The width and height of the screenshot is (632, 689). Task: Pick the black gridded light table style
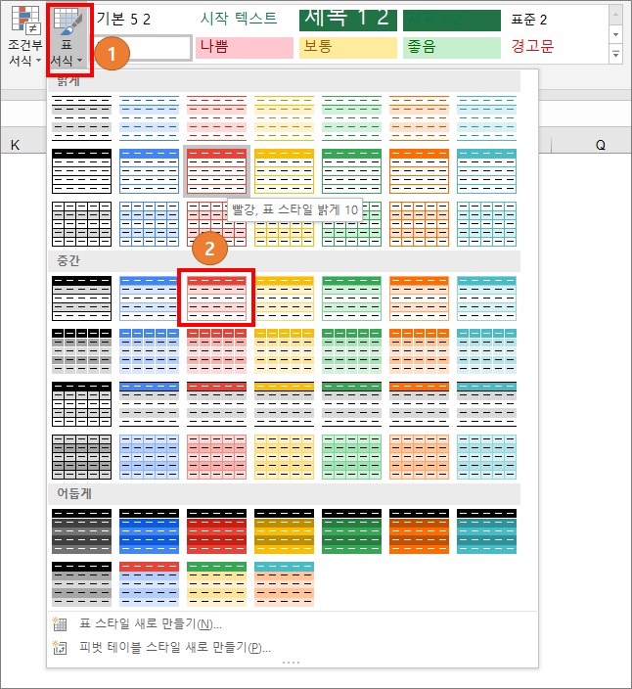click(81, 224)
